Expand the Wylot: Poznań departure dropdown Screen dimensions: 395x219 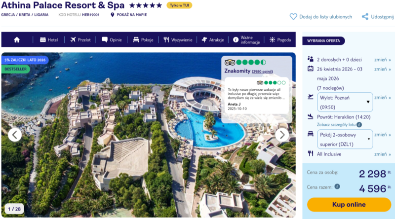(345, 102)
